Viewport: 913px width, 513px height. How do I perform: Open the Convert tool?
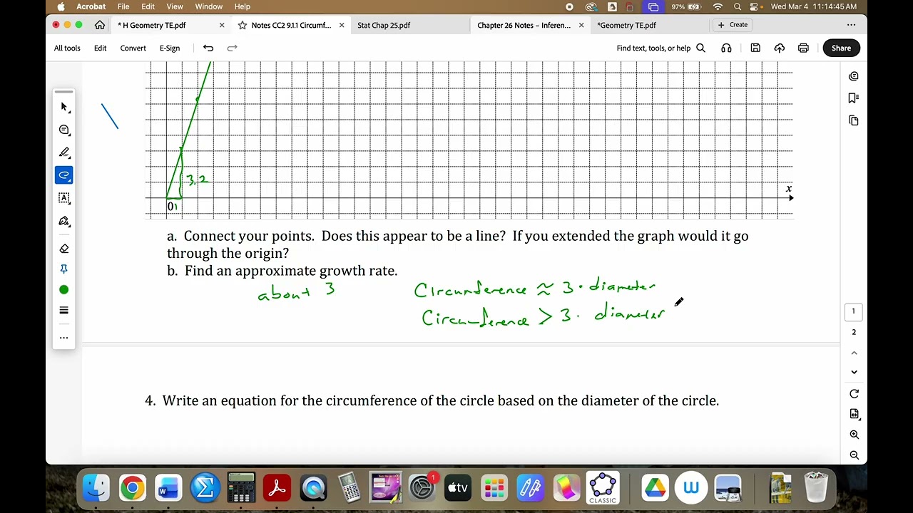tap(133, 48)
